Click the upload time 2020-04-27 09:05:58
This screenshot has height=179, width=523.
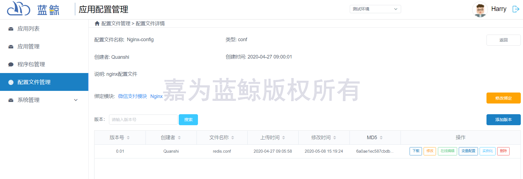[273, 151]
